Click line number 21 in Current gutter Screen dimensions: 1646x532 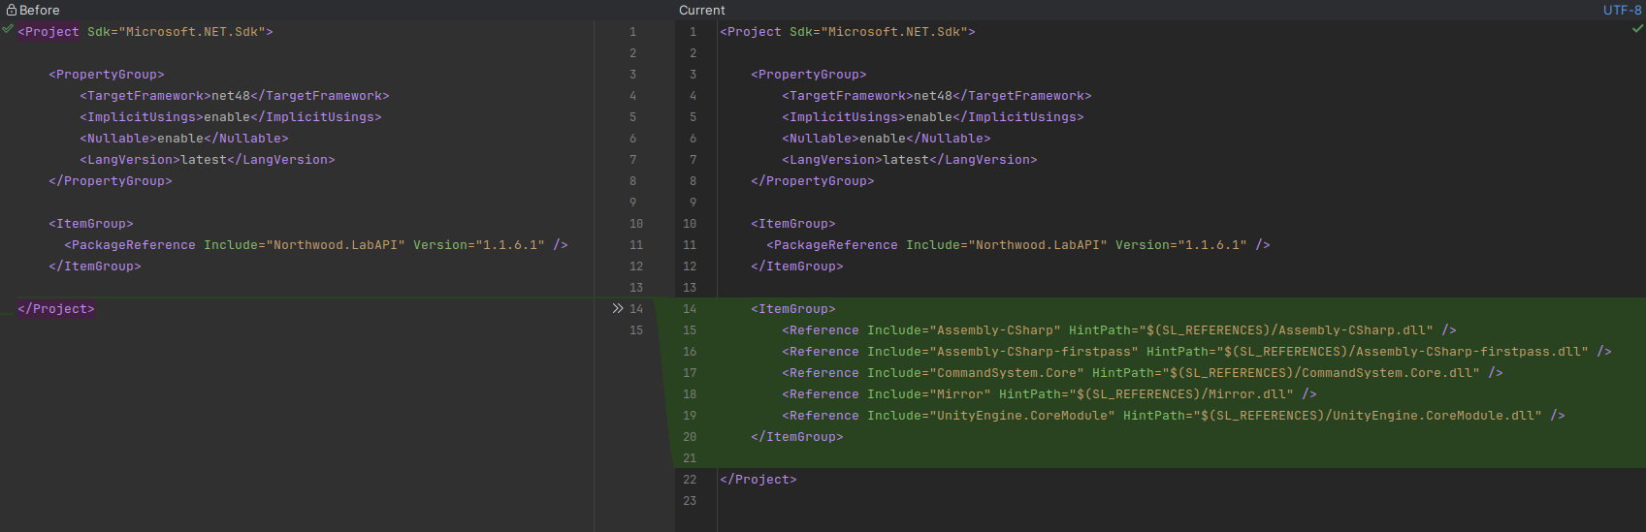690,458
